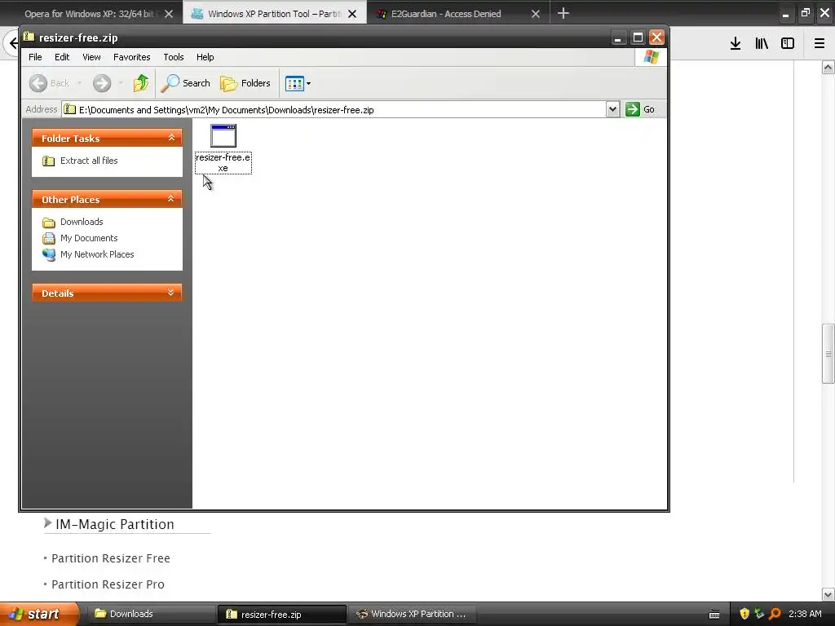Open the File menu
The width and height of the screenshot is (835, 626).
35,57
